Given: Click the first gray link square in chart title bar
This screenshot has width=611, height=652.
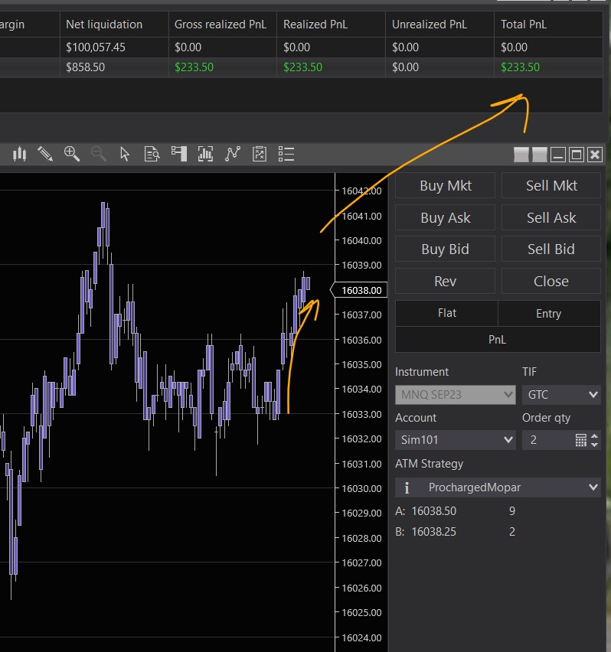Looking at the screenshot, I should 521,155.
